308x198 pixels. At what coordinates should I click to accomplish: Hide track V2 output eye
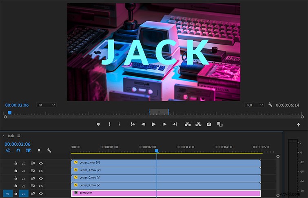41,186
